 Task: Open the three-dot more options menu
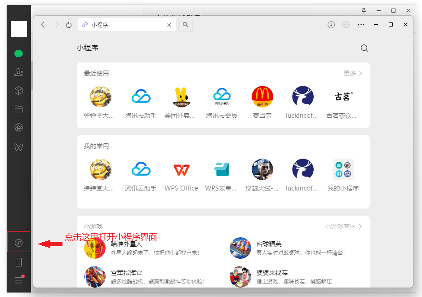coord(361,25)
